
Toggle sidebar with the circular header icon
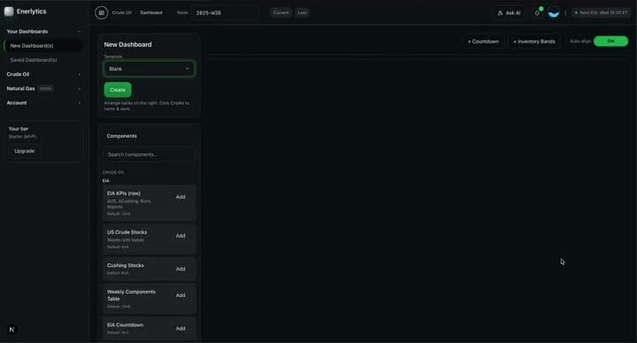pos(101,12)
